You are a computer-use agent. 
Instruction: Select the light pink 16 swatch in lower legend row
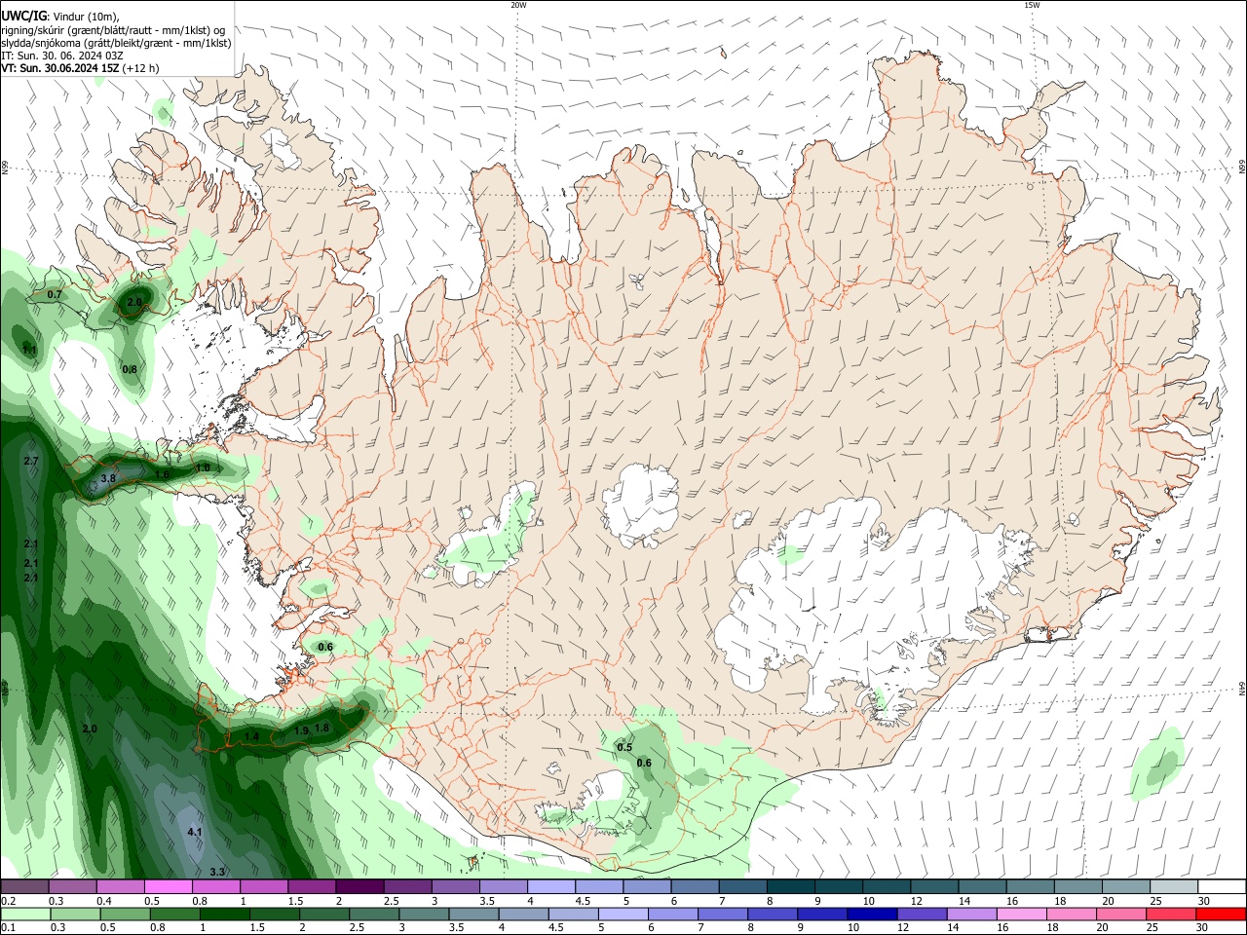1021,914
